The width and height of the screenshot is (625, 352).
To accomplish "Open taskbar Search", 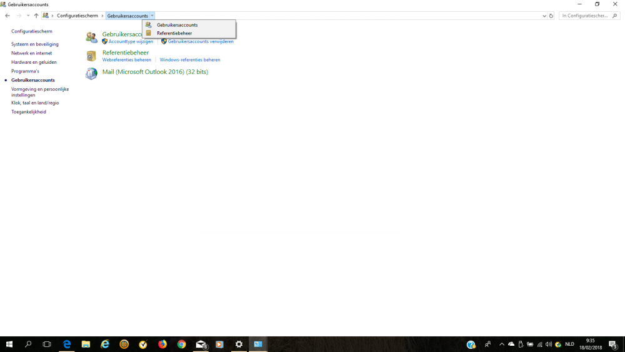I will tap(28, 344).
